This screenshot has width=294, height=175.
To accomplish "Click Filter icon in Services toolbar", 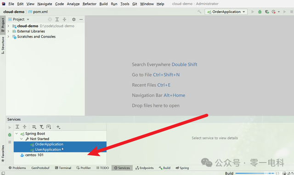I will click(41, 127).
